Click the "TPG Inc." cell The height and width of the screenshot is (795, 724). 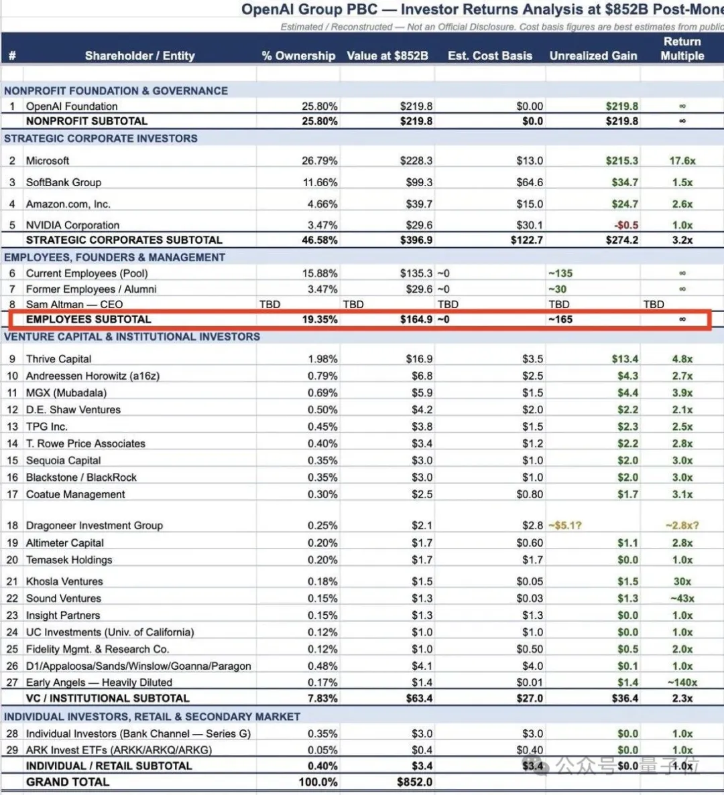(46, 427)
